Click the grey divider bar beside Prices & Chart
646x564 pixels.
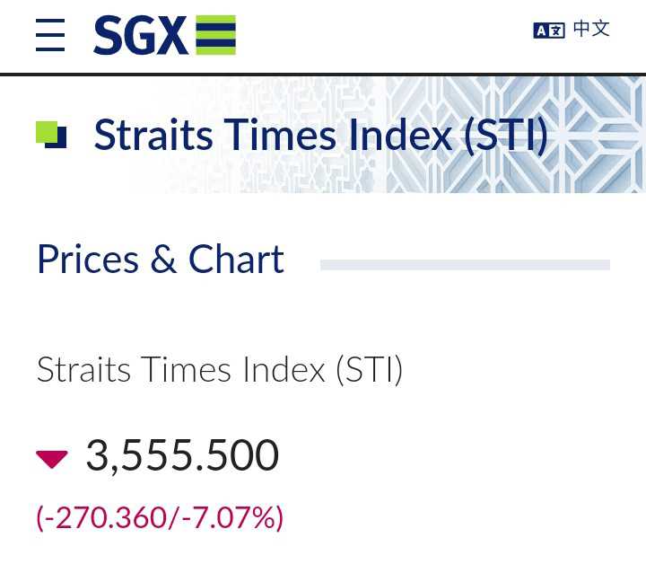point(465,265)
